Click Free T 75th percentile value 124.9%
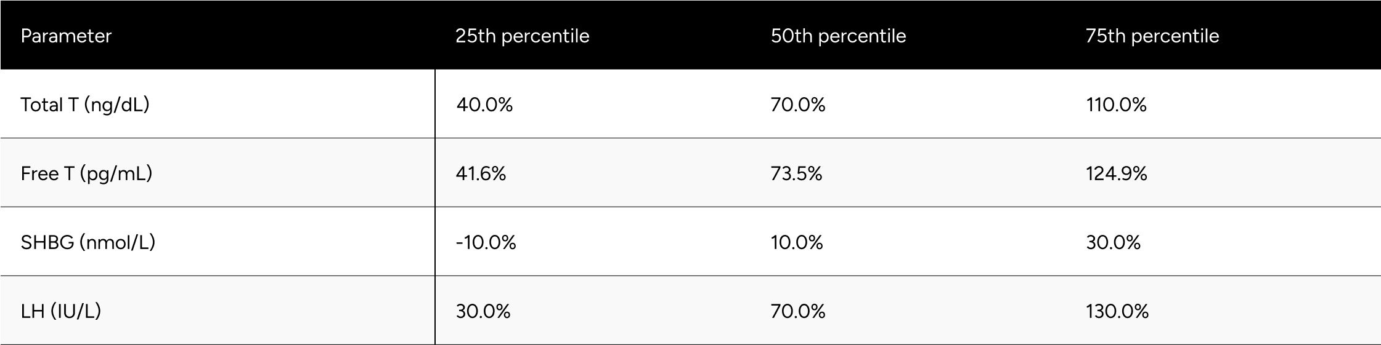 (x=1116, y=173)
